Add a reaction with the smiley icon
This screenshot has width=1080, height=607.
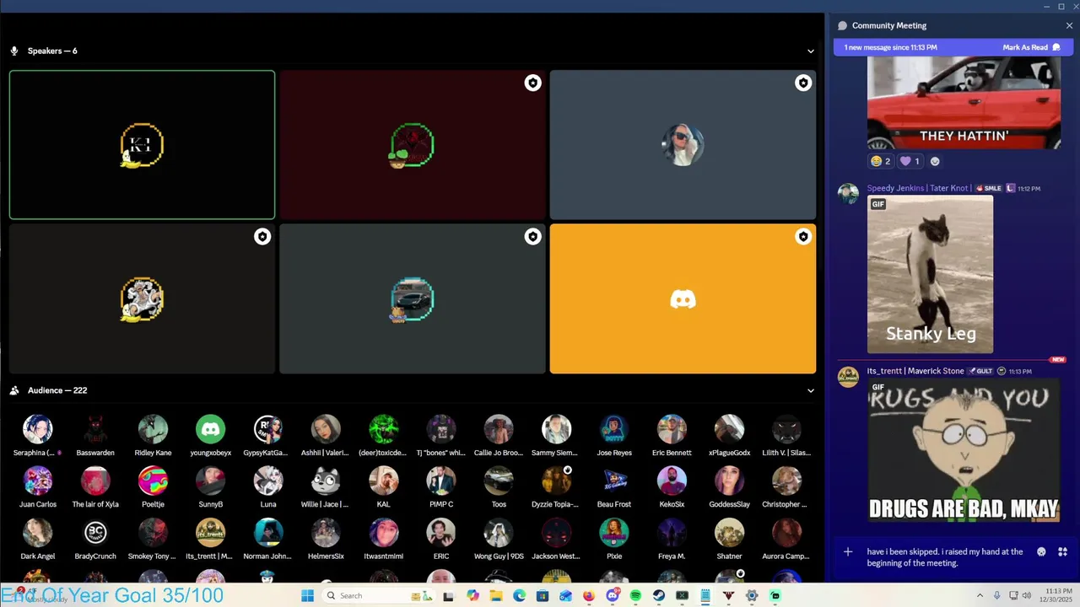[935, 161]
